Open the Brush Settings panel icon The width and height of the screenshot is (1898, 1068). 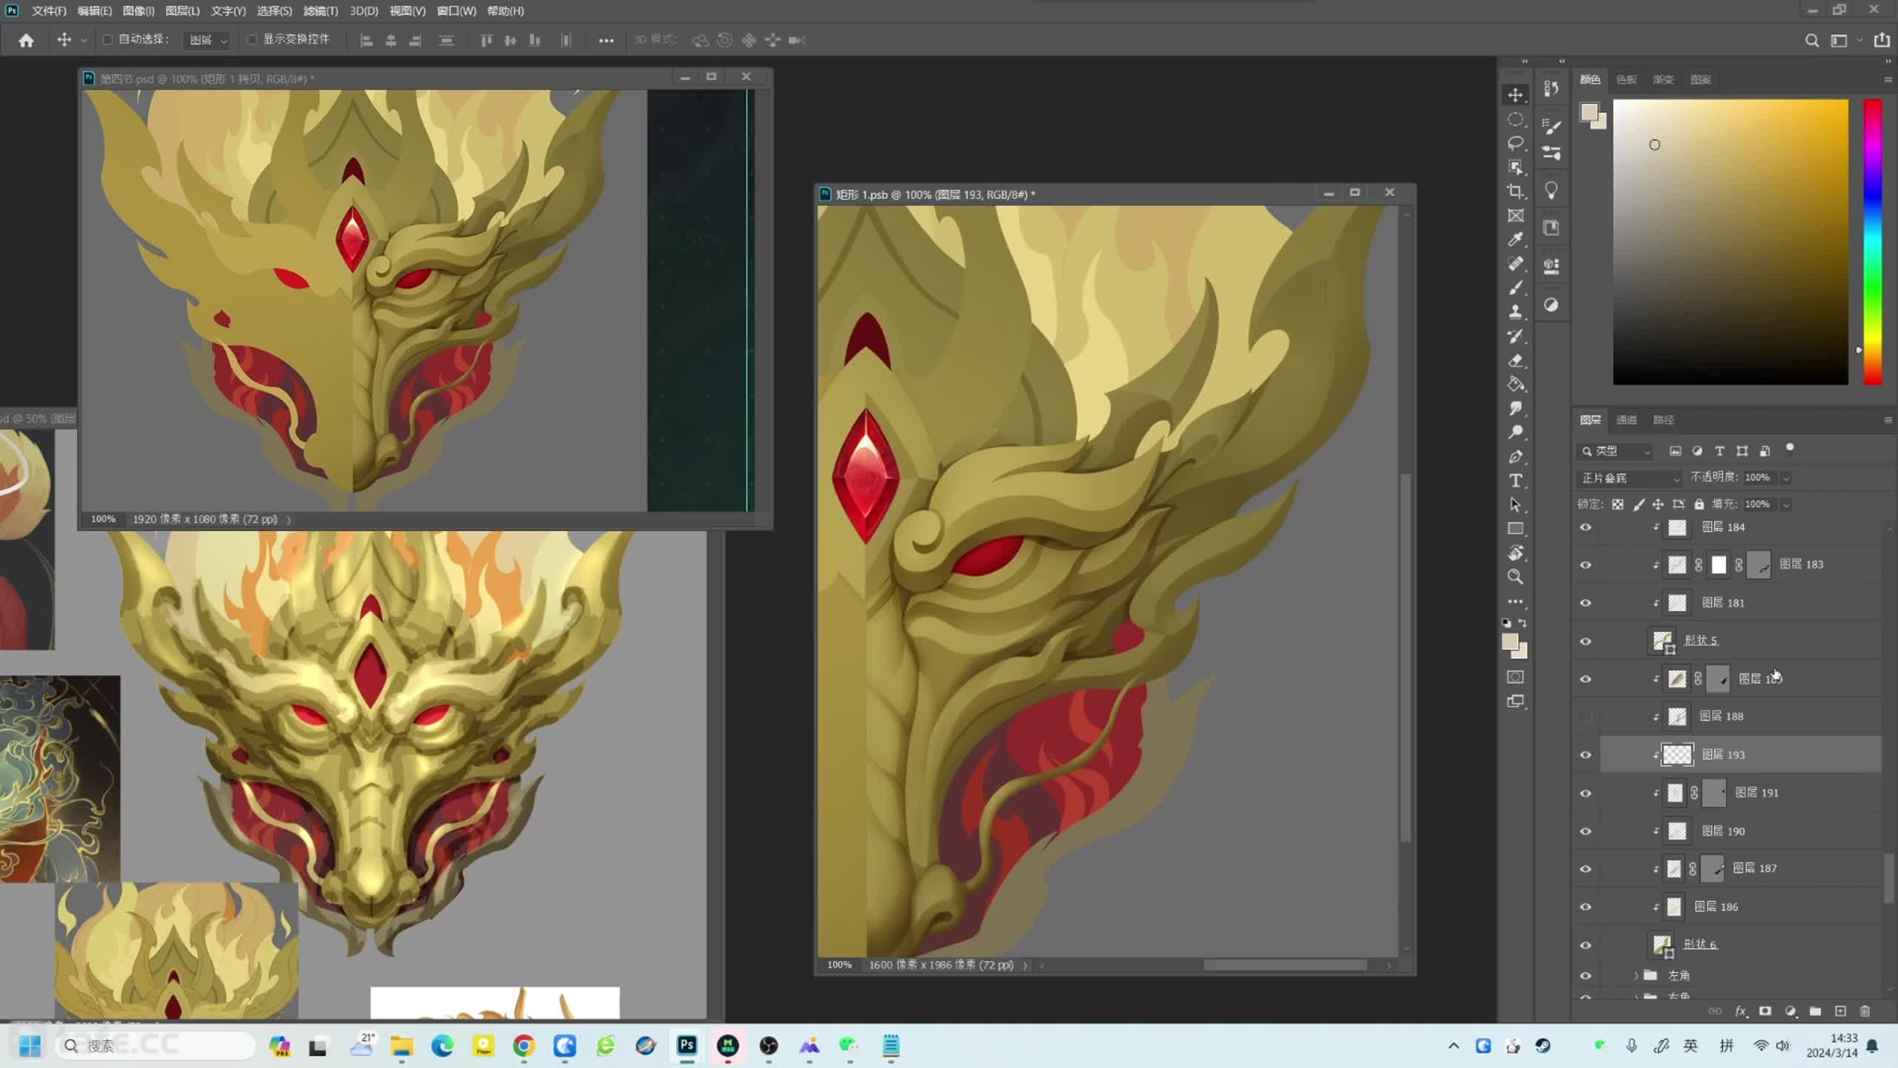pos(1551,126)
